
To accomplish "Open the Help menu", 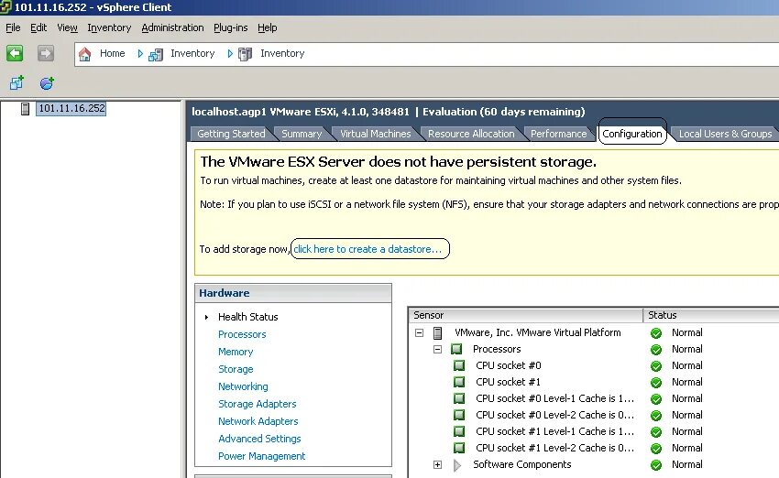I will point(268,27).
